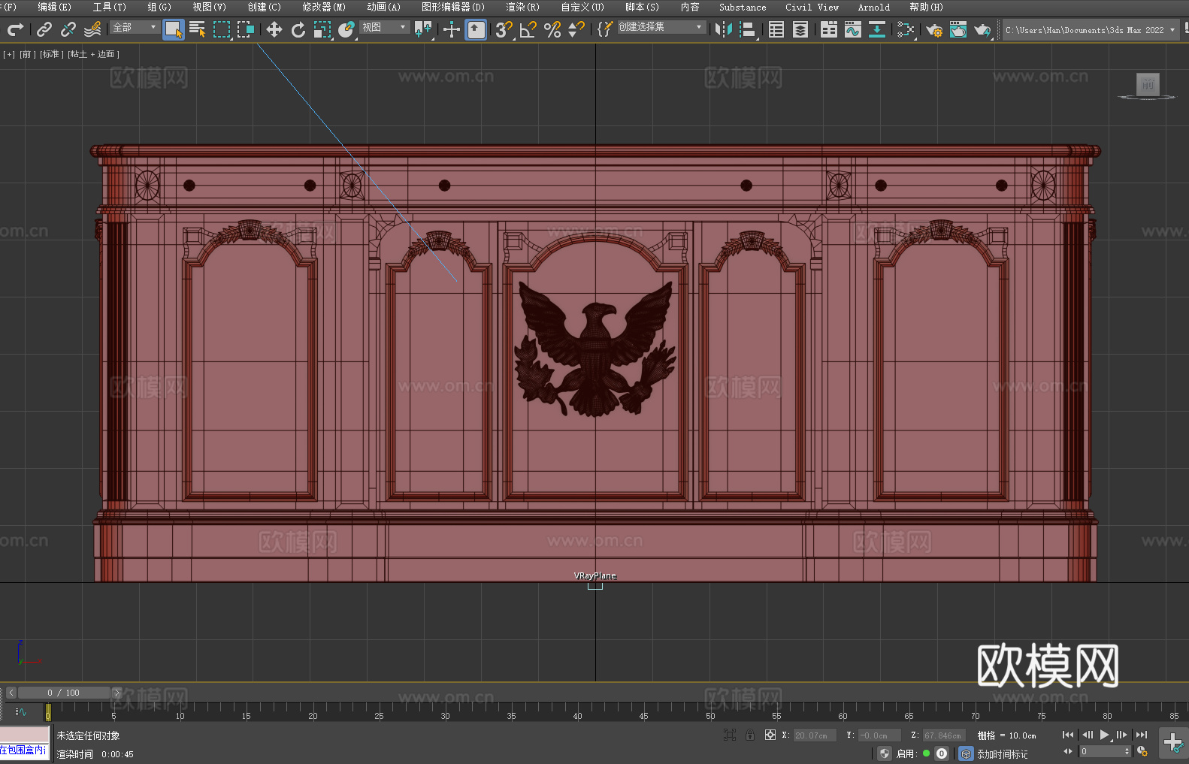Activate the Select and Rotate tool
The height and width of the screenshot is (764, 1189).
298,29
